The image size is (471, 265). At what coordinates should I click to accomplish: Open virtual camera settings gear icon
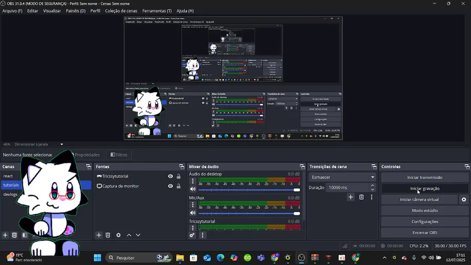pyautogui.click(x=464, y=200)
